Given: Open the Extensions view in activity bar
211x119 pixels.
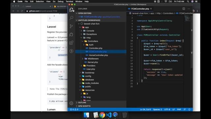Looking at the screenshot, I should pos(71,43).
